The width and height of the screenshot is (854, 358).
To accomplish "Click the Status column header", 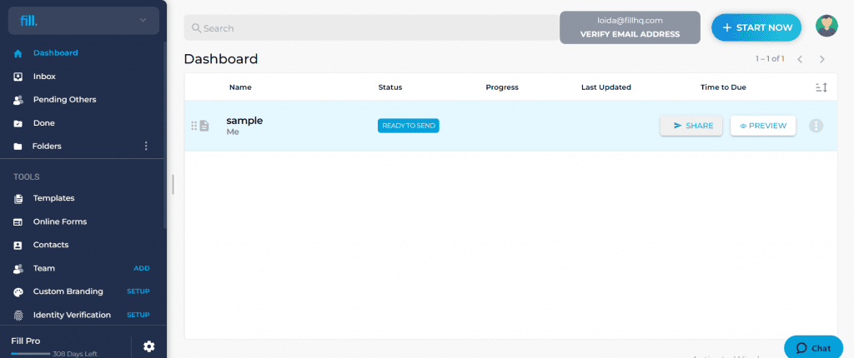I will [390, 87].
